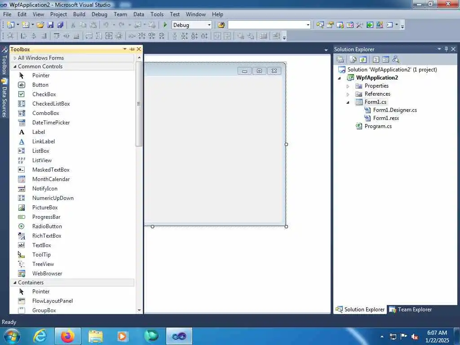Click the Align Lefts layout icon
Screen dimensions: 460x345
click(x=24, y=36)
